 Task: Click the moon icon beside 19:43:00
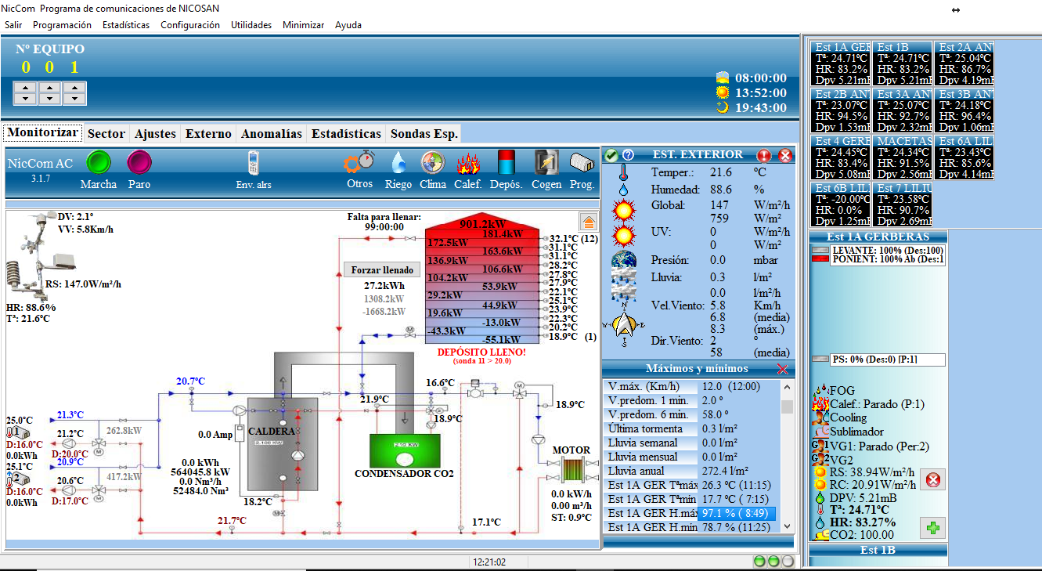coord(723,107)
